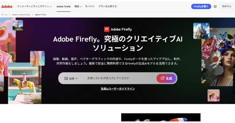Image resolution: width=235 pixels, height=123 pixels.
Task: Expand the 機能 dropdown menu
Action: 78,6
